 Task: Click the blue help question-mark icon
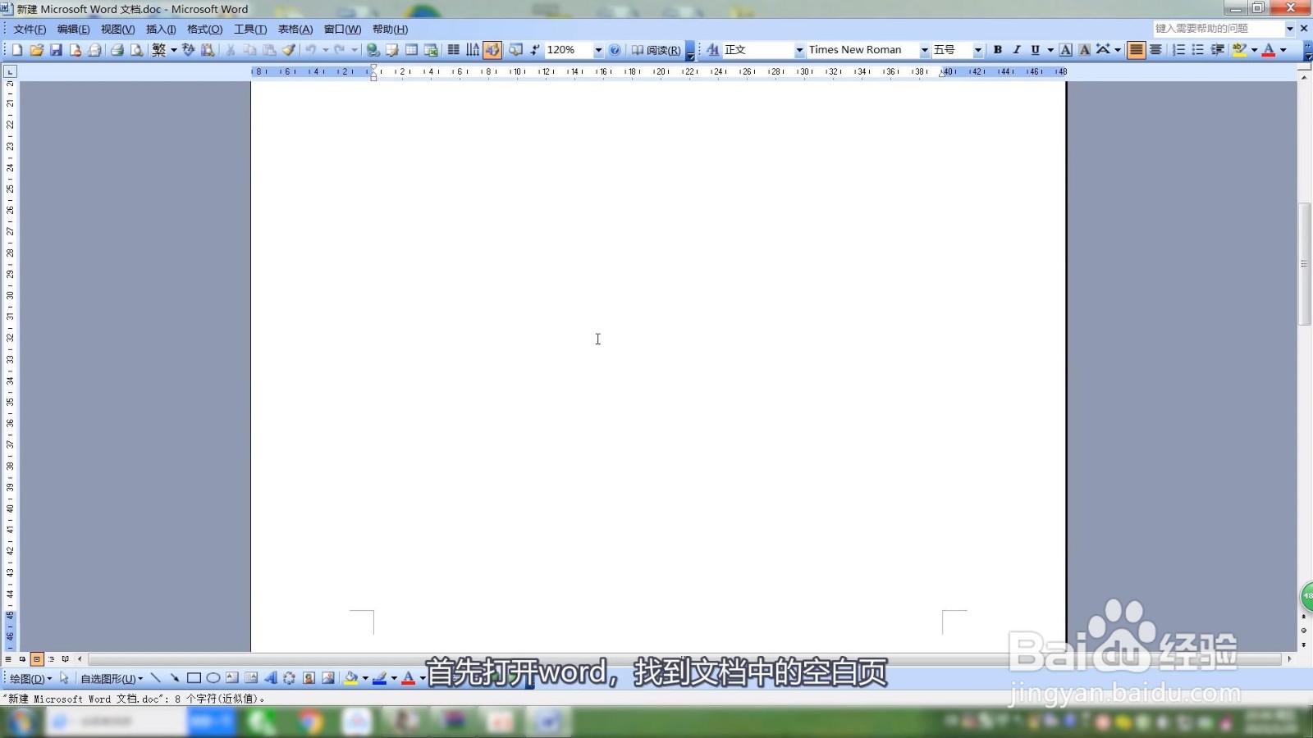click(615, 50)
